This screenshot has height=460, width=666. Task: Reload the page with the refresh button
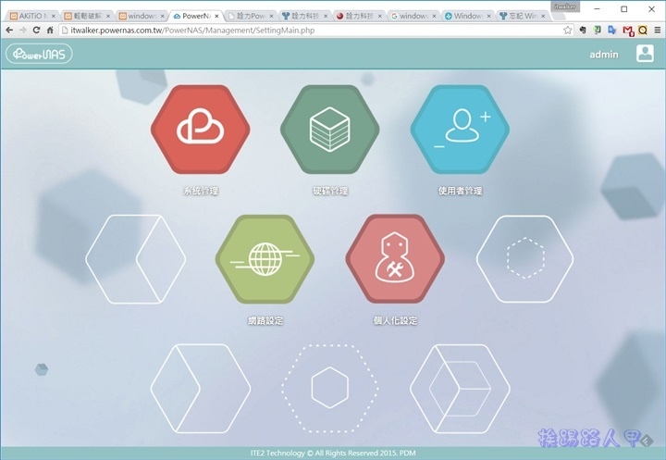[36, 31]
